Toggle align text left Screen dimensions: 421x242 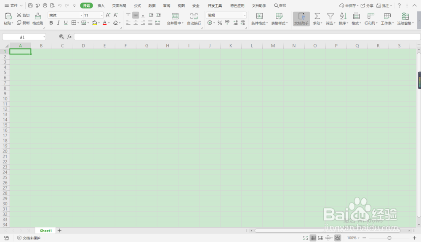pos(128,23)
